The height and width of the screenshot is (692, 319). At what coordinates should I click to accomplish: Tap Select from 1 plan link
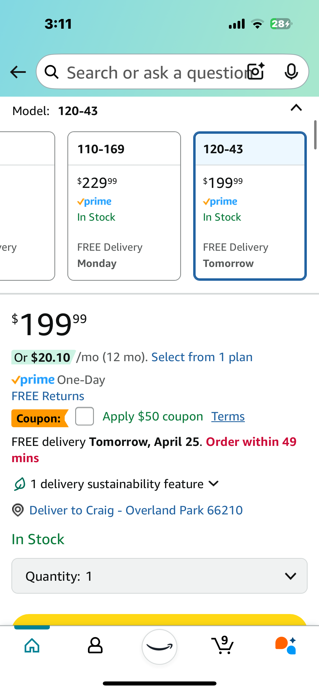tap(202, 357)
